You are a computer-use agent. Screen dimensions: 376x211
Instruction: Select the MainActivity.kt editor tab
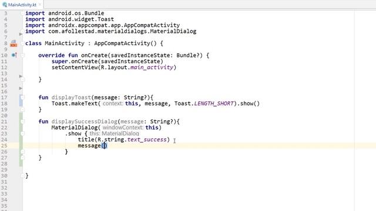(x=22, y=5)
